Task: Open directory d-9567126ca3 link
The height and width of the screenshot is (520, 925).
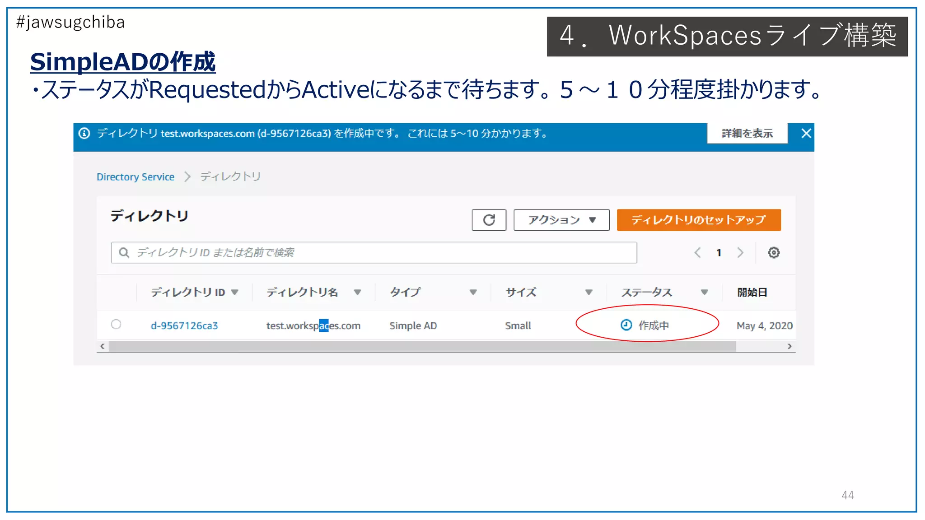Action: [184, 325]
